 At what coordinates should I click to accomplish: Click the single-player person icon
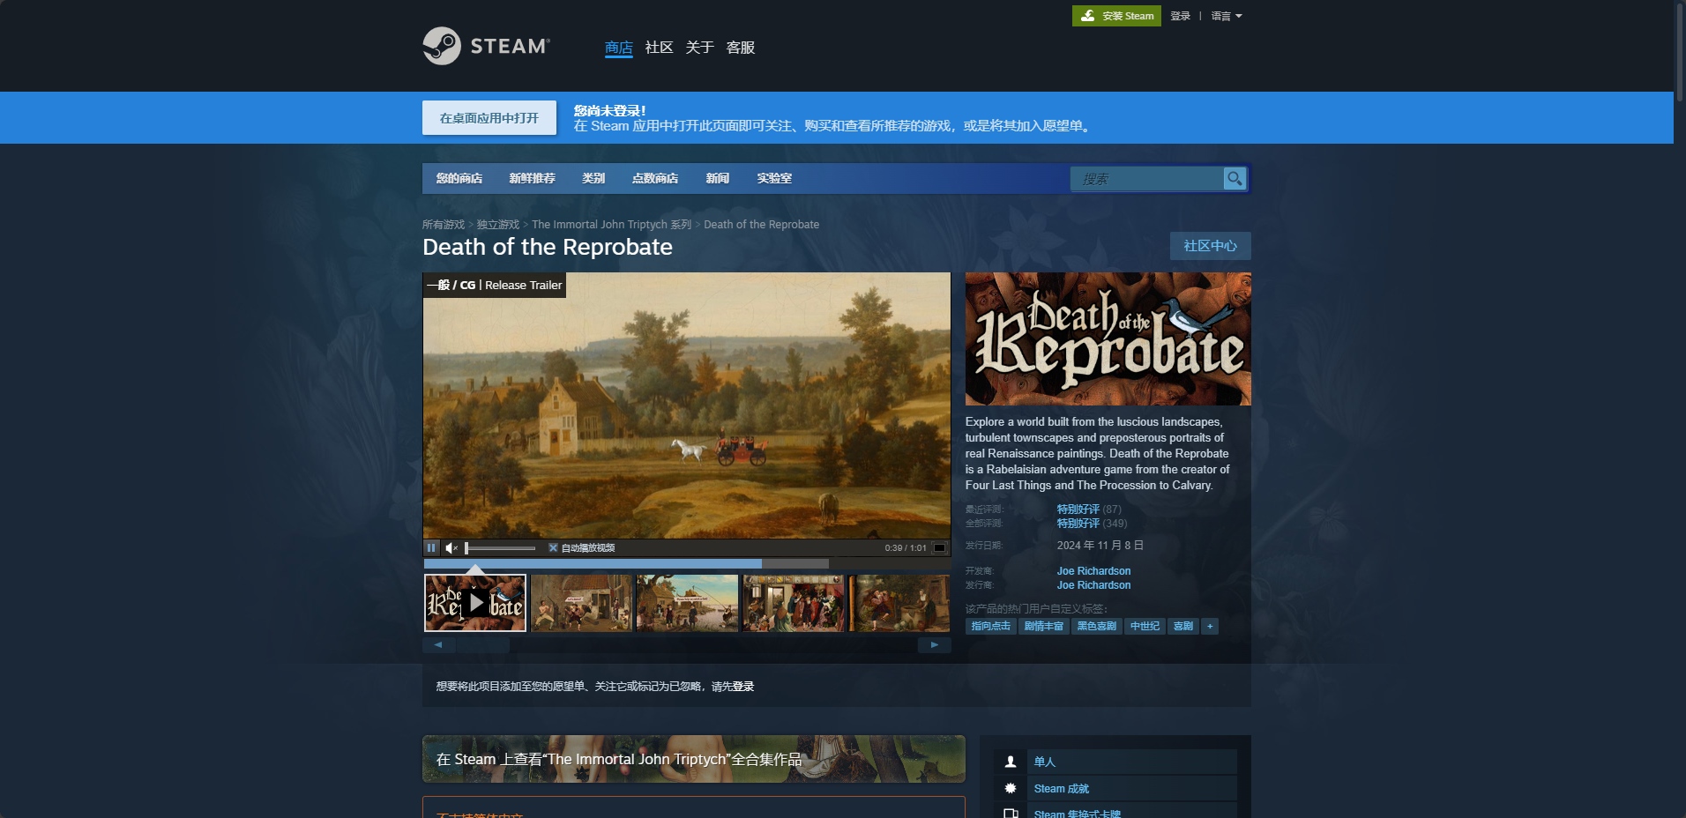1011,762
